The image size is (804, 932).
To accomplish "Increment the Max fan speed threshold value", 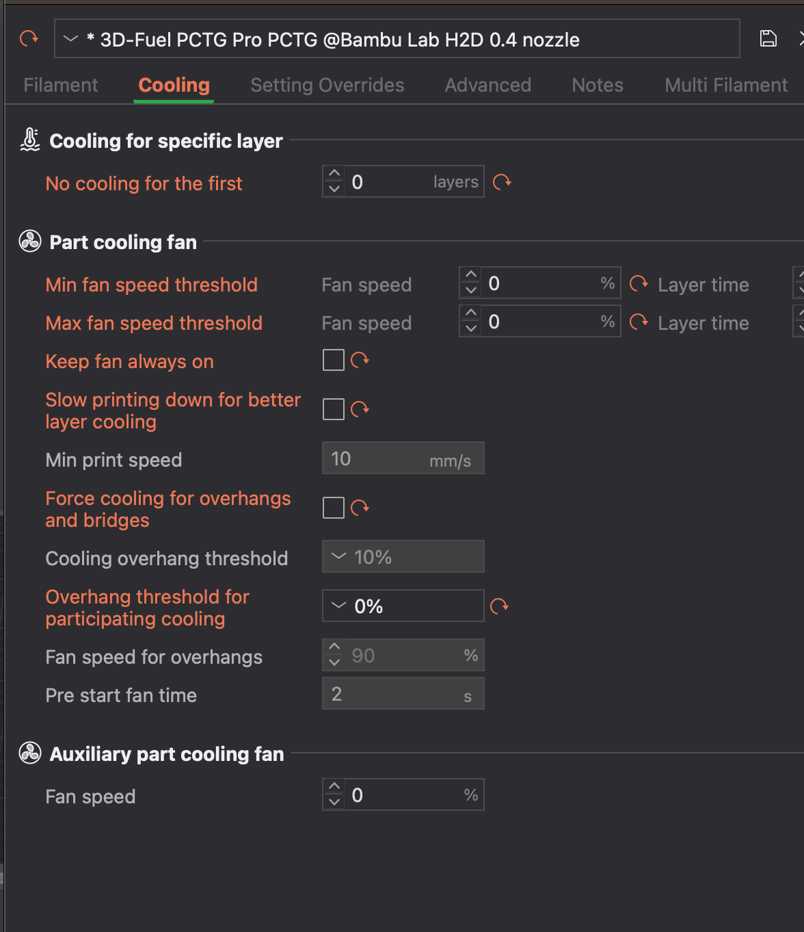I will pos(471,313).
